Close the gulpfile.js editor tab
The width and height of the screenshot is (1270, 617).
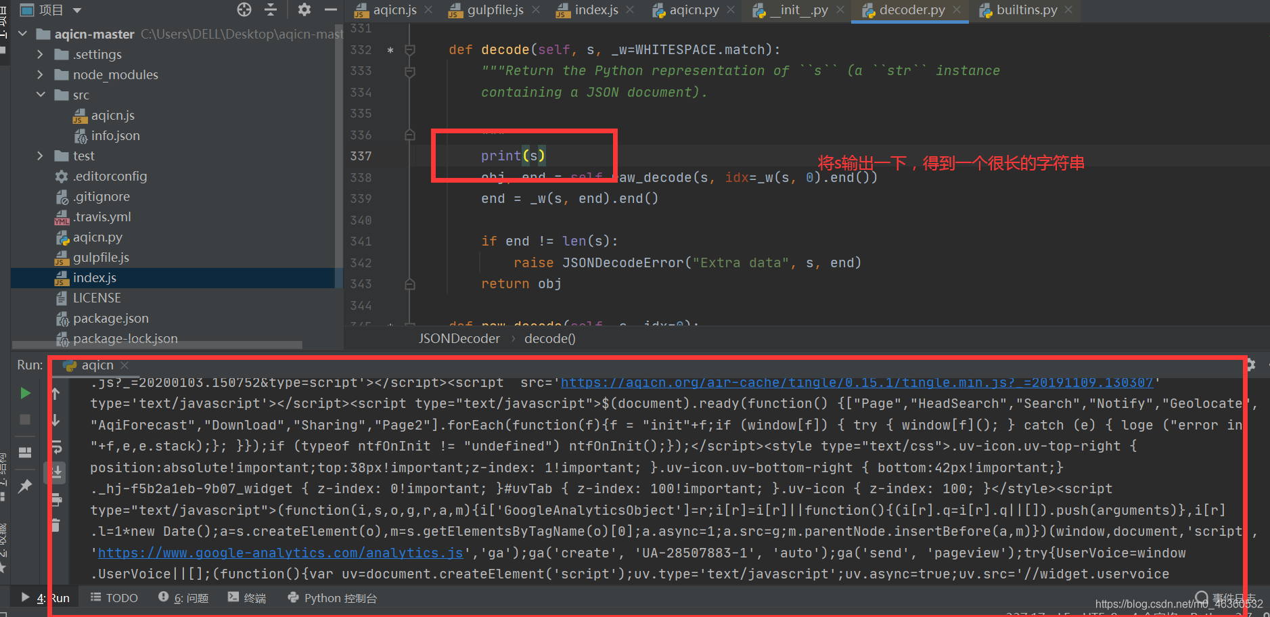pyautogui.click(x=536, y=9)
